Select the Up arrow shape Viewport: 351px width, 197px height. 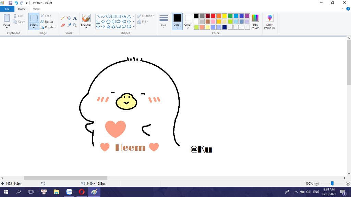click(129, 22)
